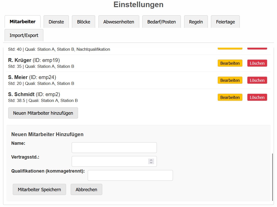
Task: Click Neuen Mitarbeiter hinzufügen button
Action: tap(43, 113)
